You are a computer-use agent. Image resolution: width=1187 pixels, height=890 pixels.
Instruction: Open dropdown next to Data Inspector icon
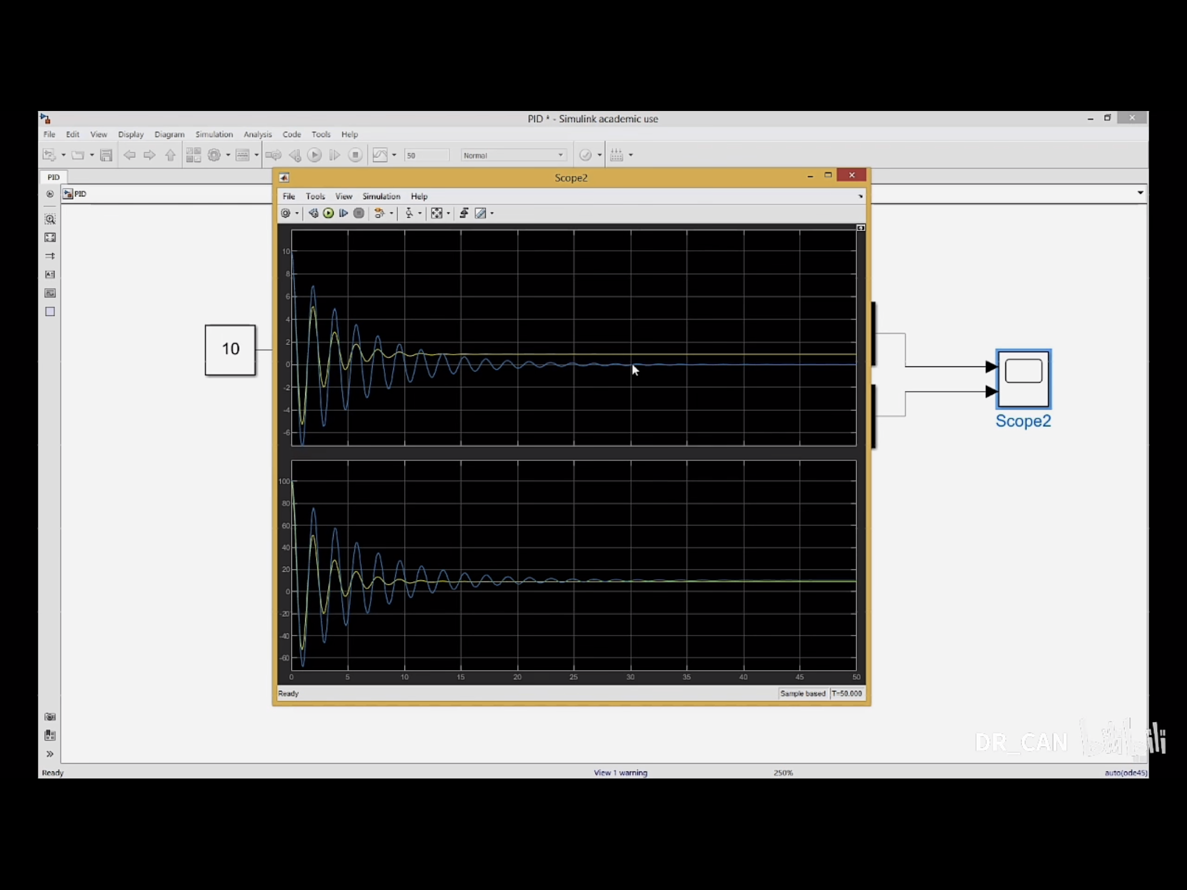(x=394, y=155)
